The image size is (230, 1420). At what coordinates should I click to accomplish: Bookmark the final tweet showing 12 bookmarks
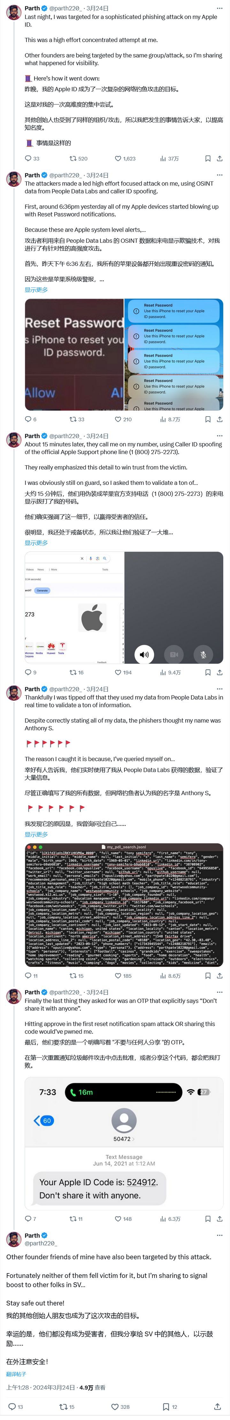(170, 1406)
